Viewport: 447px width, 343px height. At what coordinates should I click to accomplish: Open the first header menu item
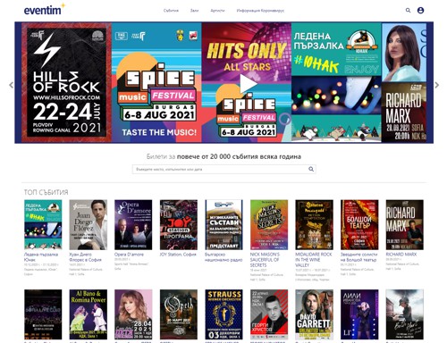[x=171, y=11]
